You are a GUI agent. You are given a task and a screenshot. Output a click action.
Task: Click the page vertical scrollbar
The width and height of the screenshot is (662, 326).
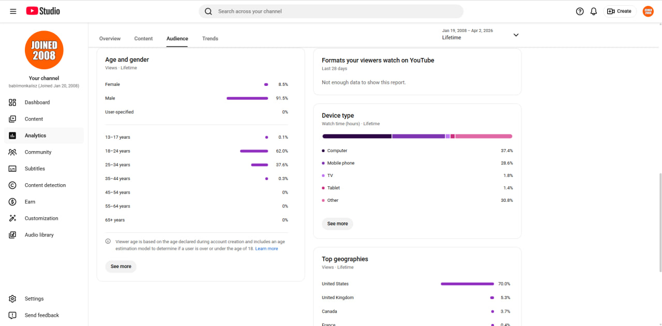660,223
